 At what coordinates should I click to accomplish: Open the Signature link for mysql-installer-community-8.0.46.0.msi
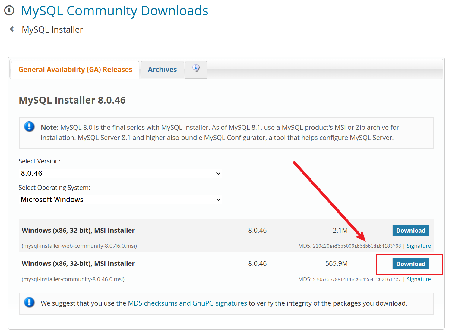pos(419,279)
